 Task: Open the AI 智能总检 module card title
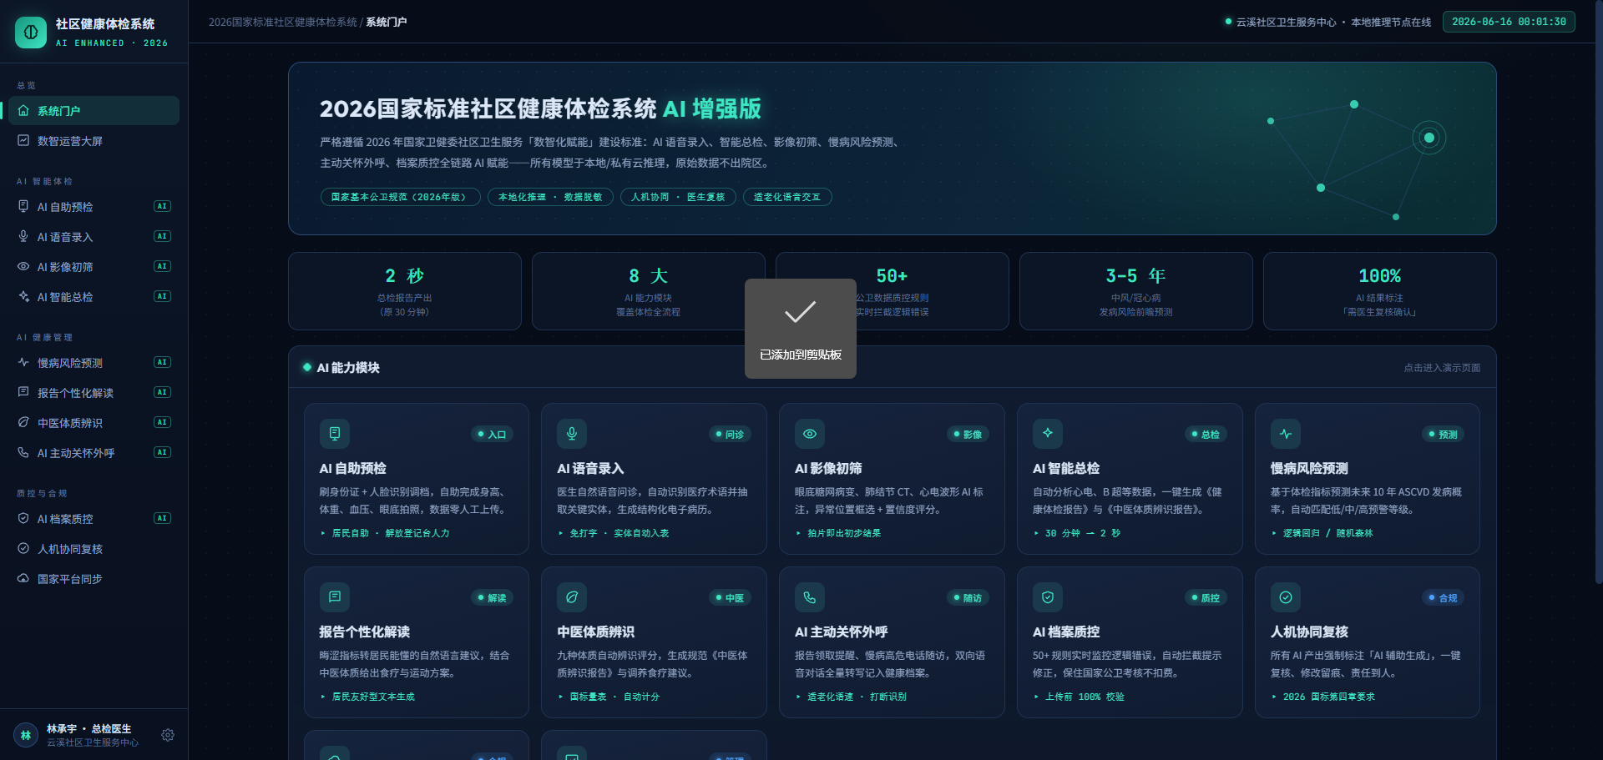click(x=1066, y=469)
